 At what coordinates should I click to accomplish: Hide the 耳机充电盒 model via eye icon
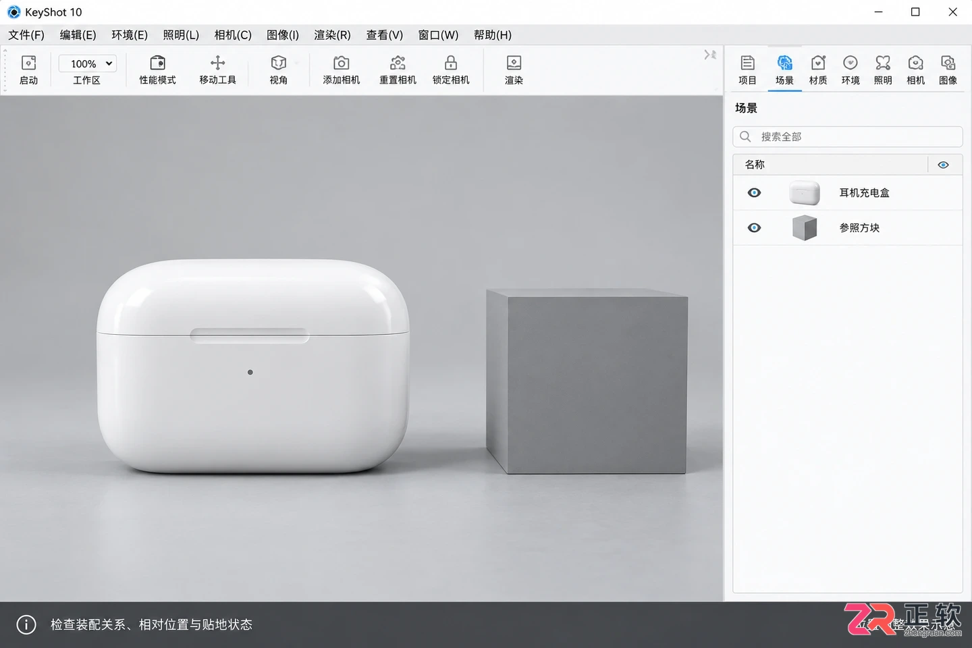[754, 193]
